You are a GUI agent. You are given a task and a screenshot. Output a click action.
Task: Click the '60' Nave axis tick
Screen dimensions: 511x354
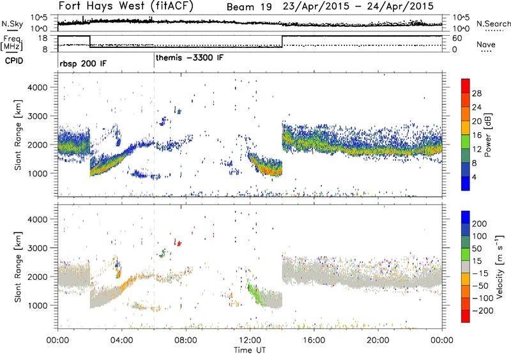pyautogui.click(x=457, y=38)
